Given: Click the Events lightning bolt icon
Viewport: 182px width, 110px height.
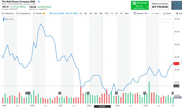Looking at the screenshot, I should pyautogui.click(x=34, y=13).
